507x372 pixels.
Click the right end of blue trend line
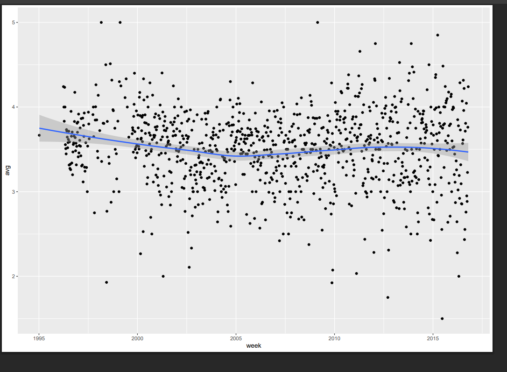coord(467,152)
